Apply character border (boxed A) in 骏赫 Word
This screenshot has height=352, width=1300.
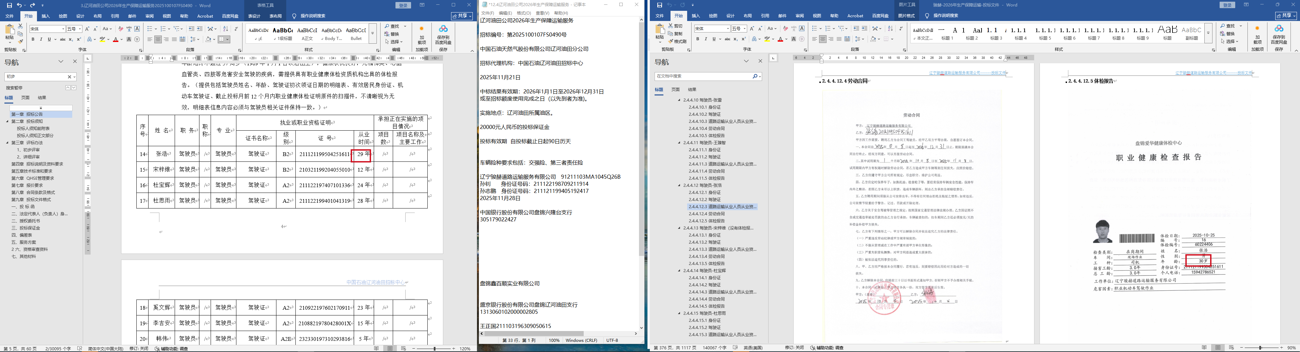coord(802,29)
